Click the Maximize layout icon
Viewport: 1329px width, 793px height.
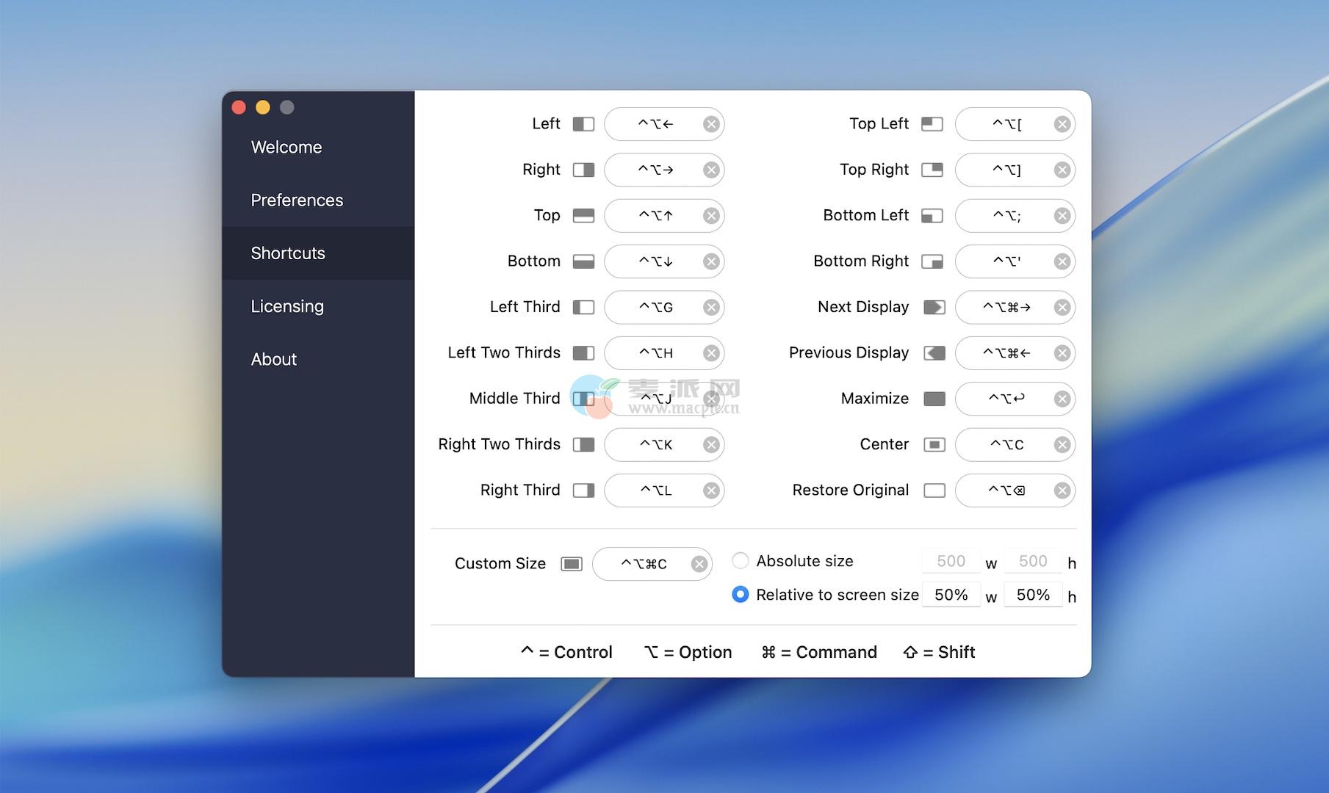(934, 399)
